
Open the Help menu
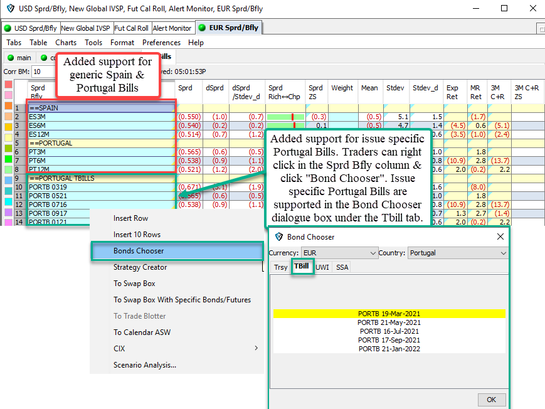point(196,43)
